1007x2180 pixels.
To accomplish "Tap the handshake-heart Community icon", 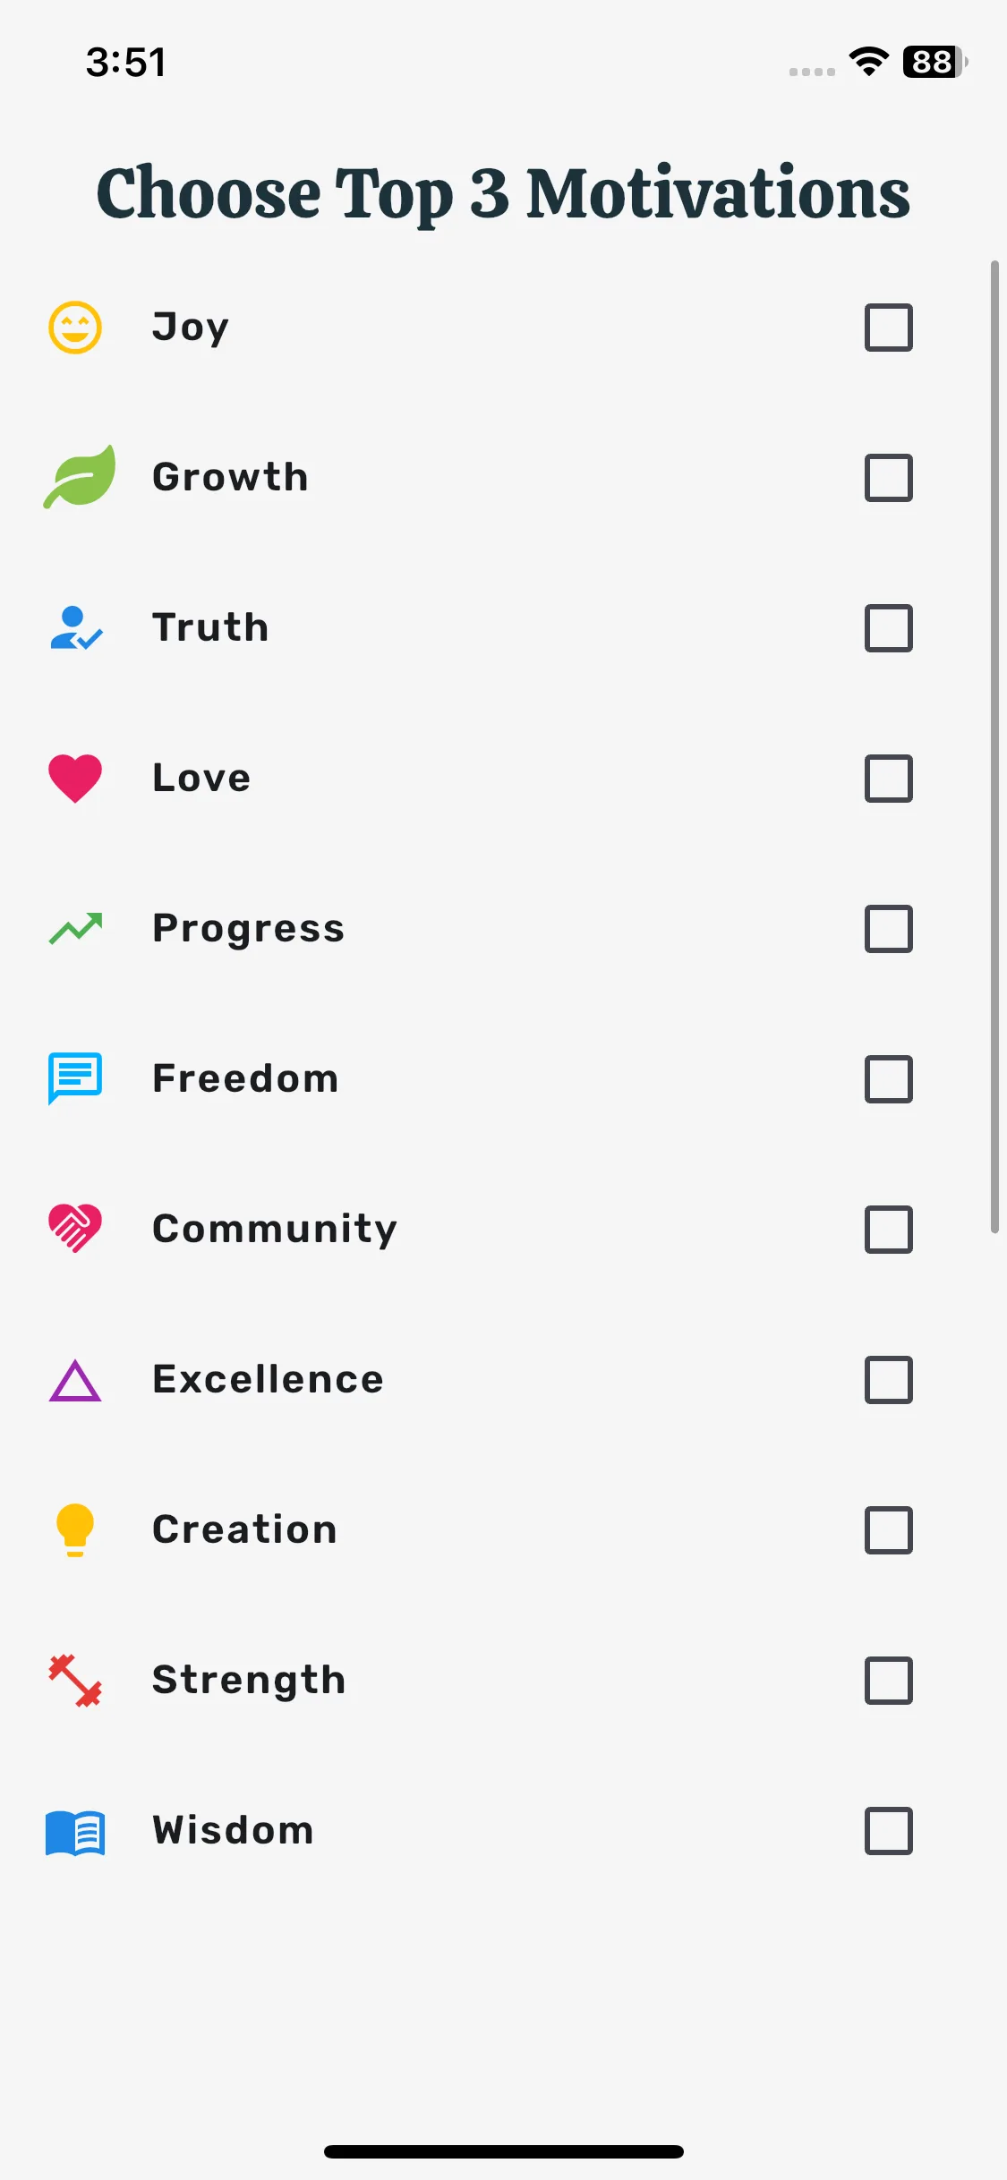I will [75, 1229].
